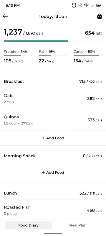The height and width of the screenshot is (236, 106).
Task: Tap the Wi-Fi status icon
Action: pyautogui.click(x=86, y=6)
